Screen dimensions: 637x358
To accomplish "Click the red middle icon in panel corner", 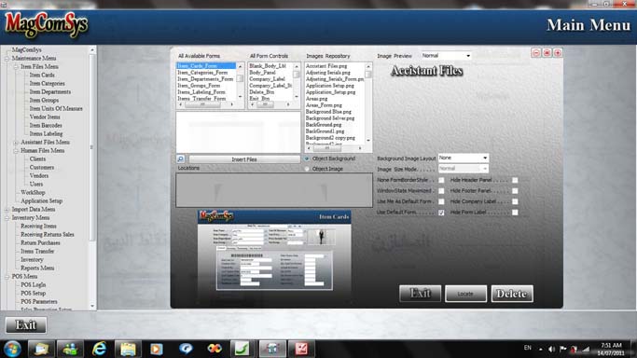I will 547,53.
